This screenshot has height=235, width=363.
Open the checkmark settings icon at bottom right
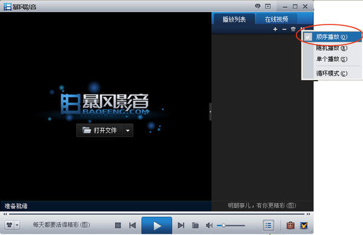point(304,225)
